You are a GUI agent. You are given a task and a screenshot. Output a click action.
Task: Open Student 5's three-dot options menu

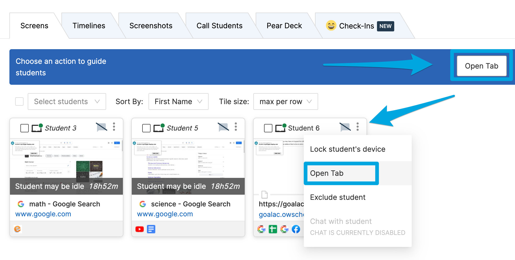pyautogui.click(x=236, y=127)
